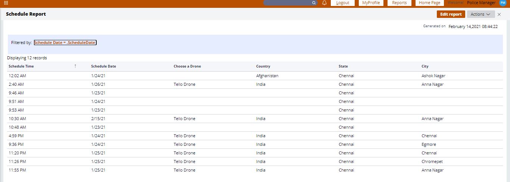Click the generated-on timestamp February 14,2021
The height and width of the screenshot is (182, 510).
pos(473,26)
